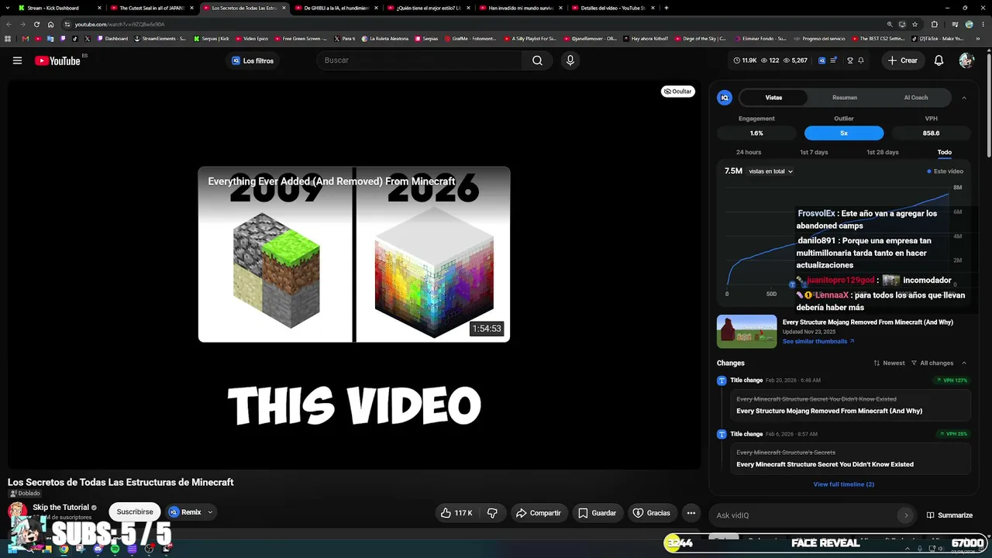992x558 pixels.
Task: Select the Outlier 5x metric
Action: [x=844, y=133]
